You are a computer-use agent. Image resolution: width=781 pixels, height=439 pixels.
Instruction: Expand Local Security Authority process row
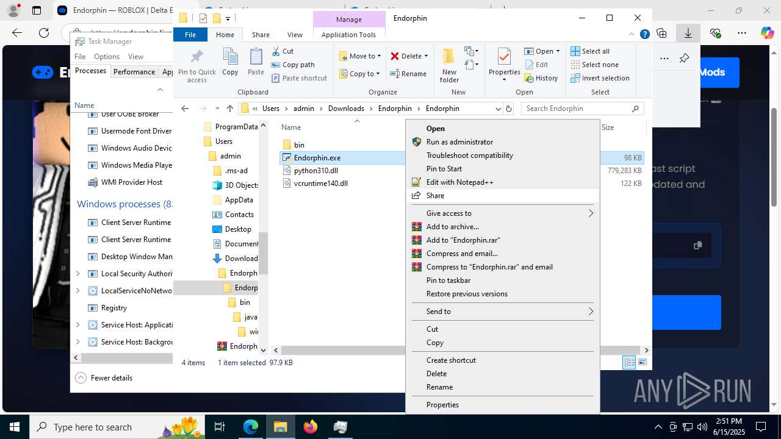pos(77,274)
